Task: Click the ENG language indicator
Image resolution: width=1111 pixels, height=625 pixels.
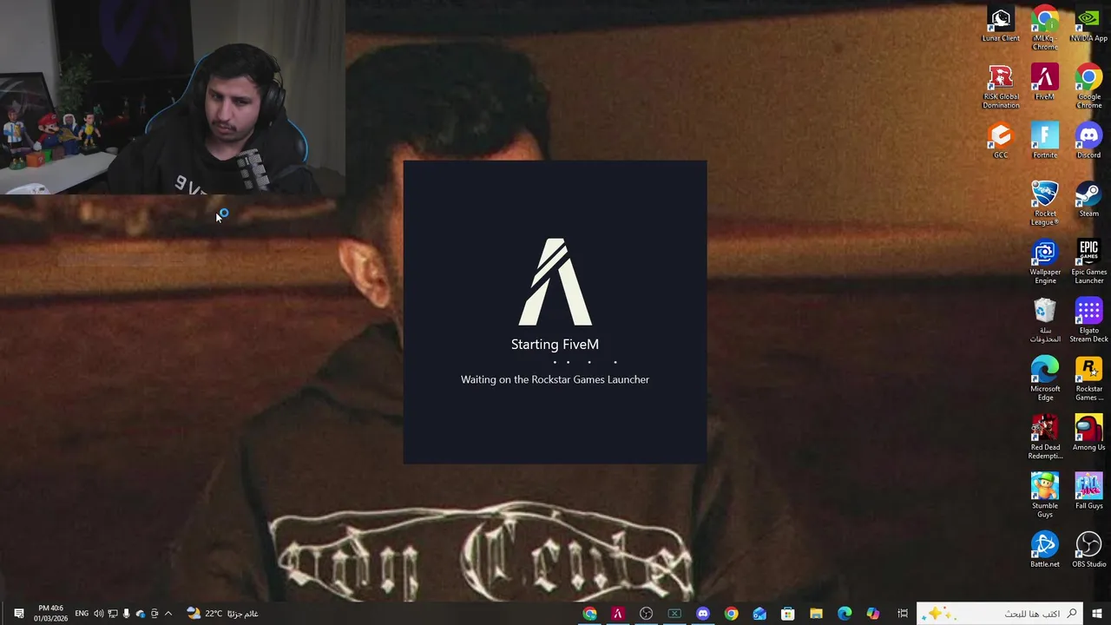Action: pos(82,614)
